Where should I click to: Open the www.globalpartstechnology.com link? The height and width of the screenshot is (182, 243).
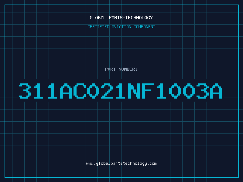(x=121, y=163)
